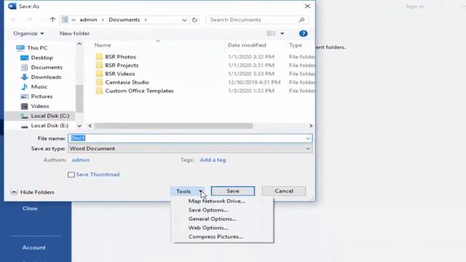
Task: Open the Organize dropdown menu
Action: pyautogui.click(x=28, y=33)
